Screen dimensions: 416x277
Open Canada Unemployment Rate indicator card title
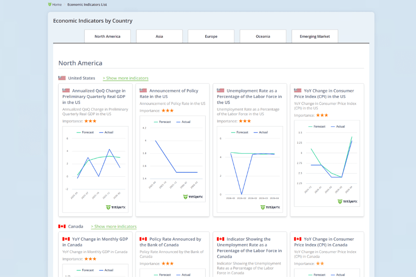[250, 248]
